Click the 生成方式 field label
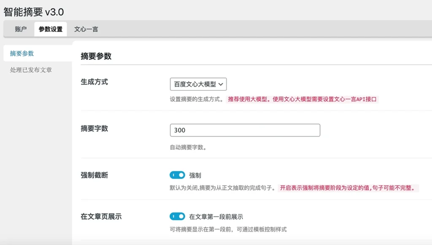 94,82
